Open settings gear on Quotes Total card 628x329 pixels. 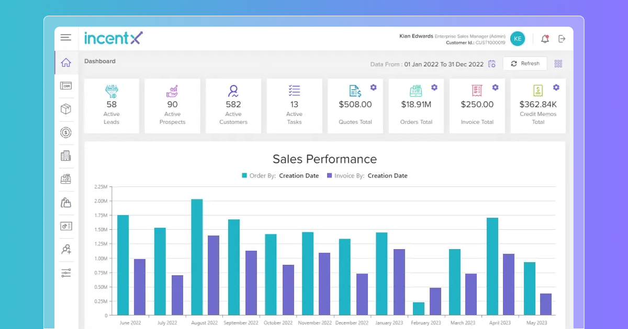[x=373, y=87]
